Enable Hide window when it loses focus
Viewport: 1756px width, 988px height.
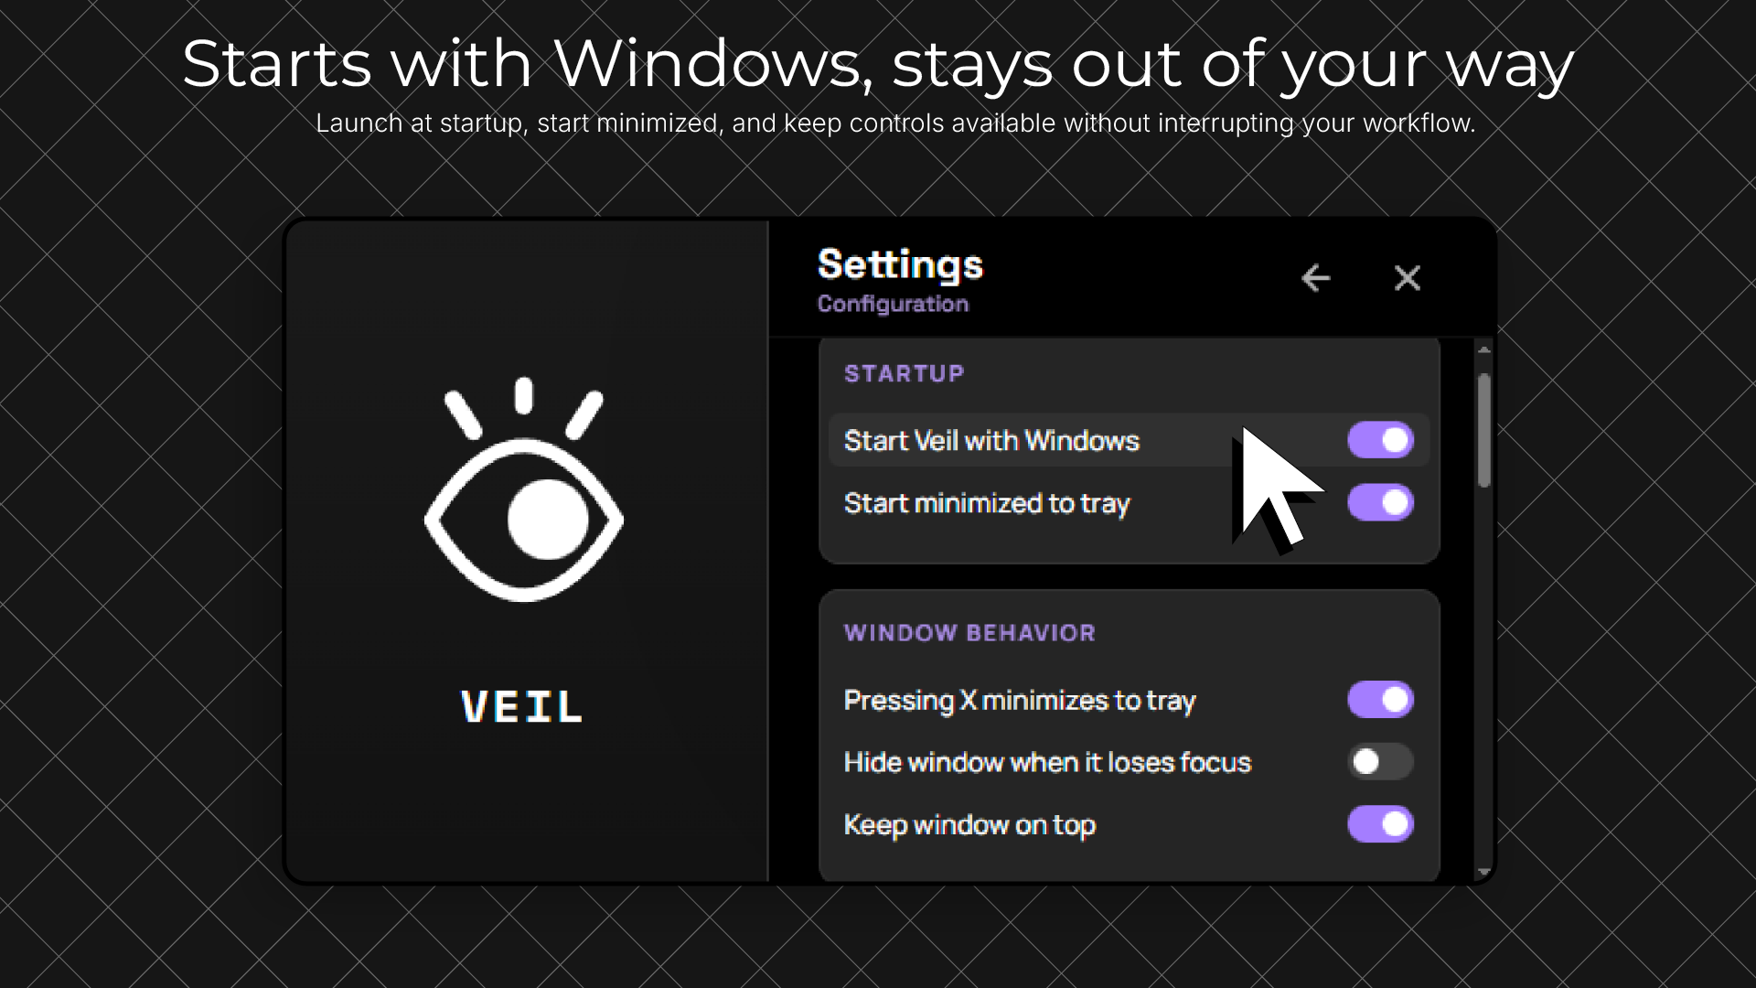[x=1382, y=762]
